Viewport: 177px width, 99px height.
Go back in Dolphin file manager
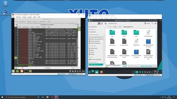point(90,23)
